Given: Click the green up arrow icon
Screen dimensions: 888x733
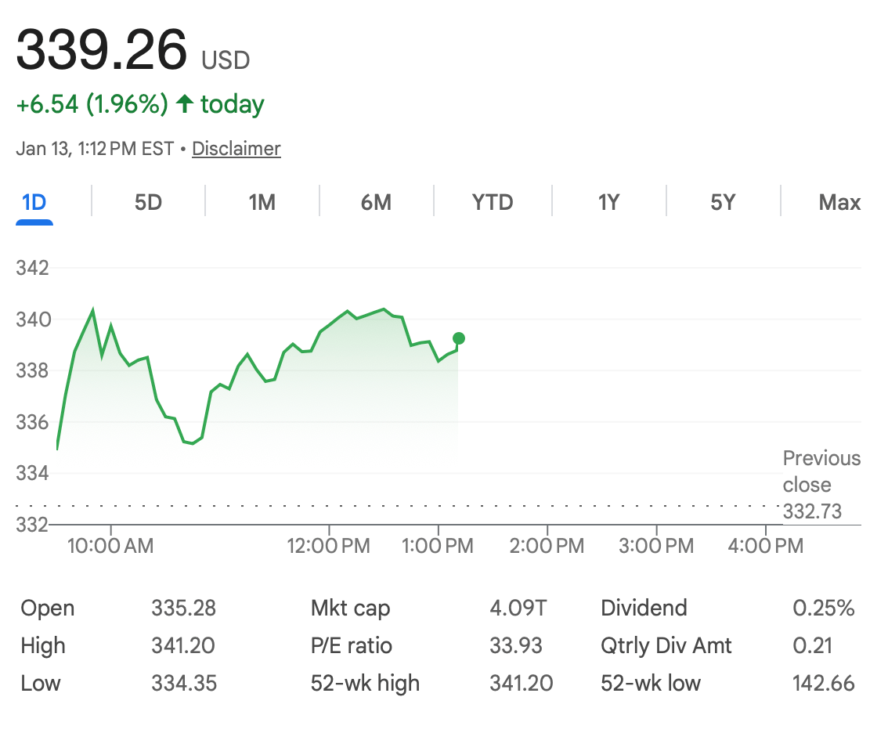Looking at the screenshot, I should click(x=185, y=104).
